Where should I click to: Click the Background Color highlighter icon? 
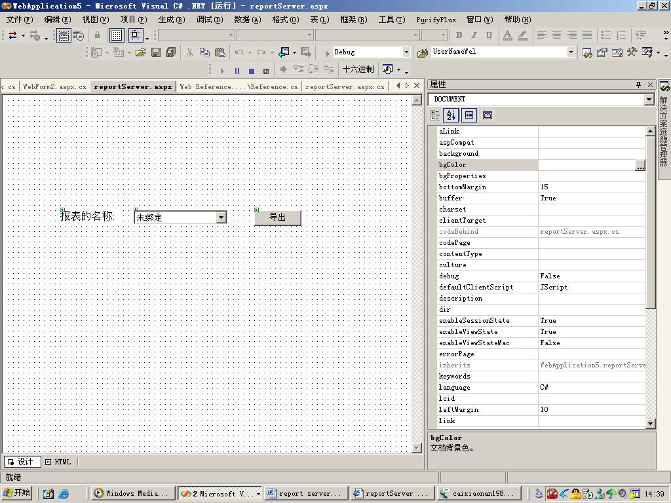pos(522,35)
